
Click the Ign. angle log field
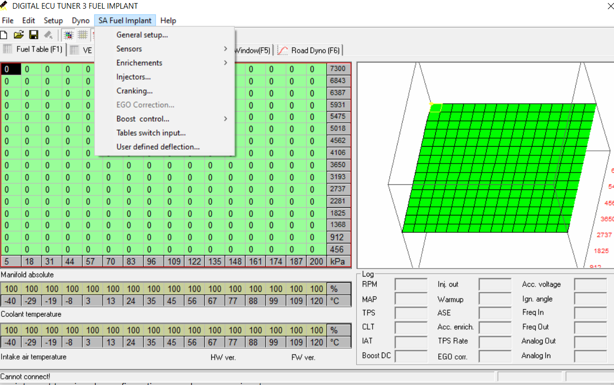pos(591,299)
